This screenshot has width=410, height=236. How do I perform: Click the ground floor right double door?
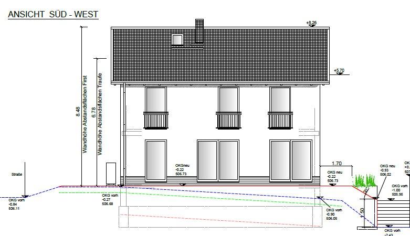point(291,160)
